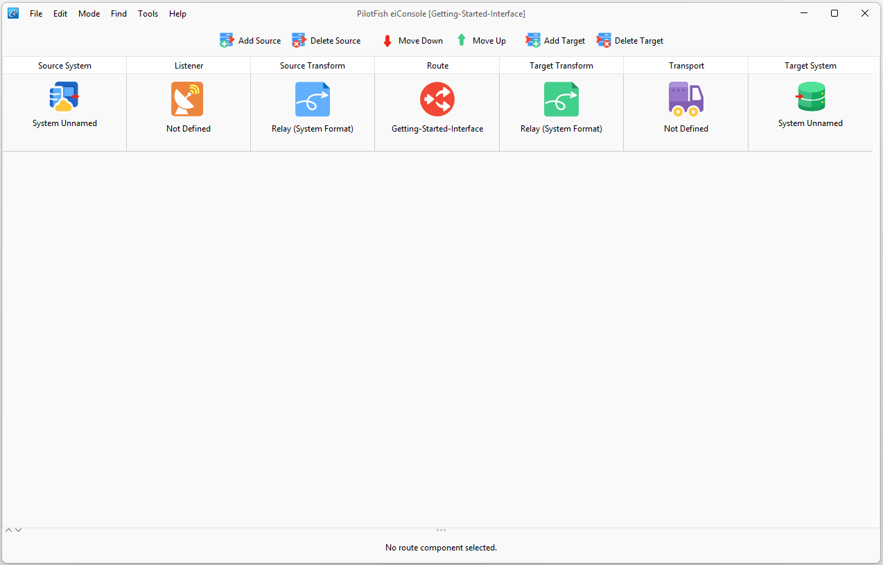
Task: Click the Add Target button label
Action: 565,41
